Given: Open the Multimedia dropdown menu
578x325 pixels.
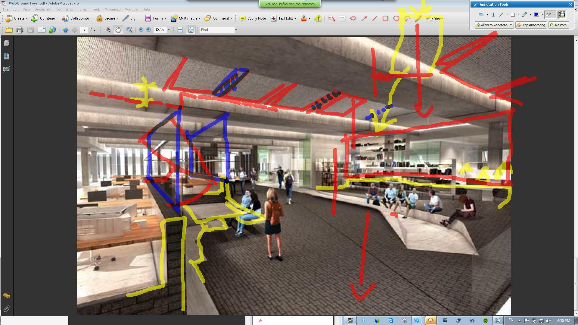Looking at the screenshot, I should click(185, 18).
